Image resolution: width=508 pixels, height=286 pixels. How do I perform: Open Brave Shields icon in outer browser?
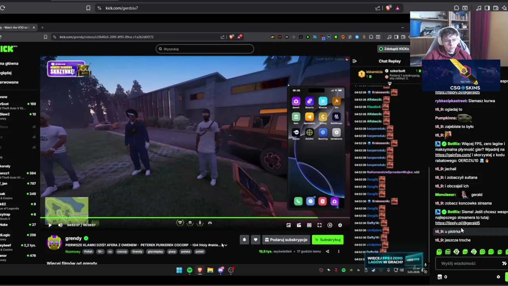point(388,8)
